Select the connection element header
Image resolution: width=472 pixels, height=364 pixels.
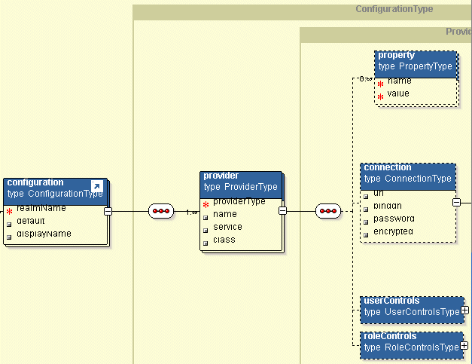408,176
